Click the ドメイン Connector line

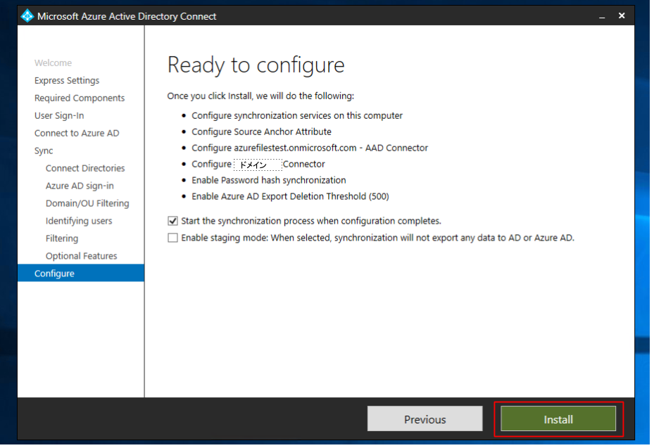coord(258,164)
